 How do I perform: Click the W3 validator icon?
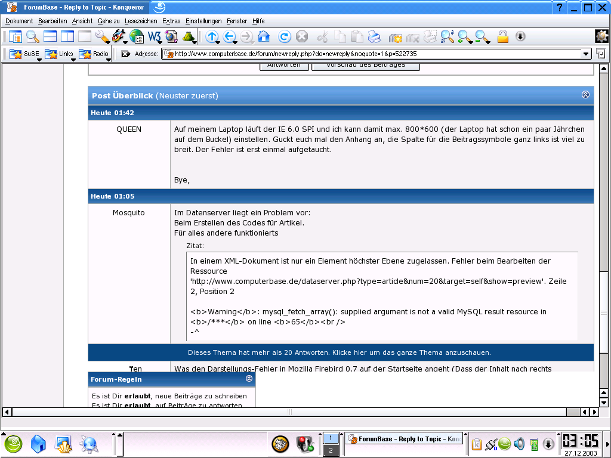point(155,36)
